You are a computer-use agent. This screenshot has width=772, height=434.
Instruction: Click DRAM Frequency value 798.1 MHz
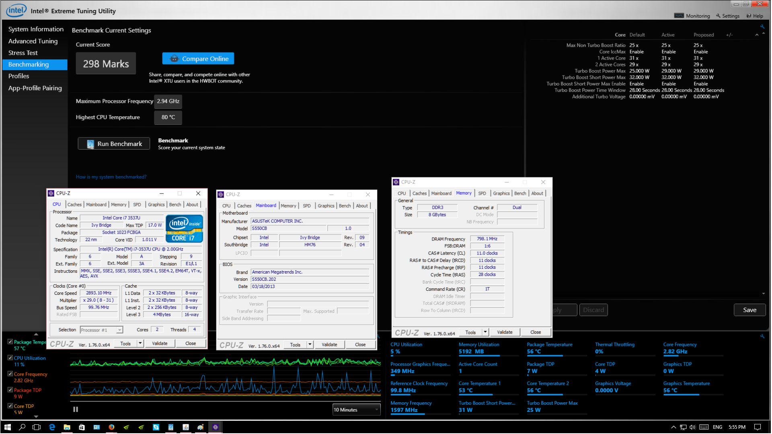tap(487, 239)
